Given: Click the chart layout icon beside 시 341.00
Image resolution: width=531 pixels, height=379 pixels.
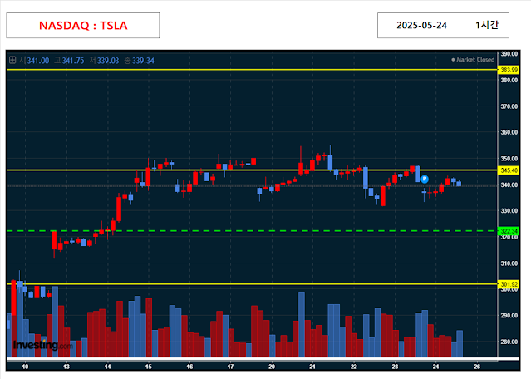Looking at the screenshot, I should tap(12, 61).
